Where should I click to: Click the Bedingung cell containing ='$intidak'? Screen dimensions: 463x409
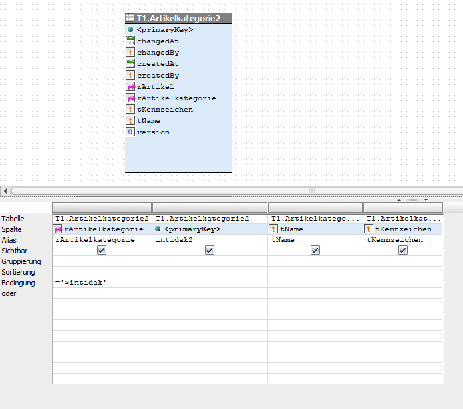(x=102, y=283)
